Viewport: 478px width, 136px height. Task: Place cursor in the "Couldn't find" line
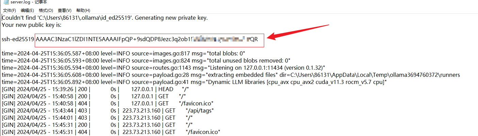click(105, 18)
